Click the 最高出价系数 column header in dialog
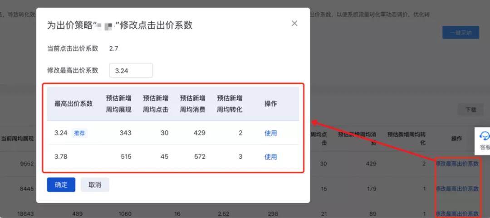 coord(73,103)
